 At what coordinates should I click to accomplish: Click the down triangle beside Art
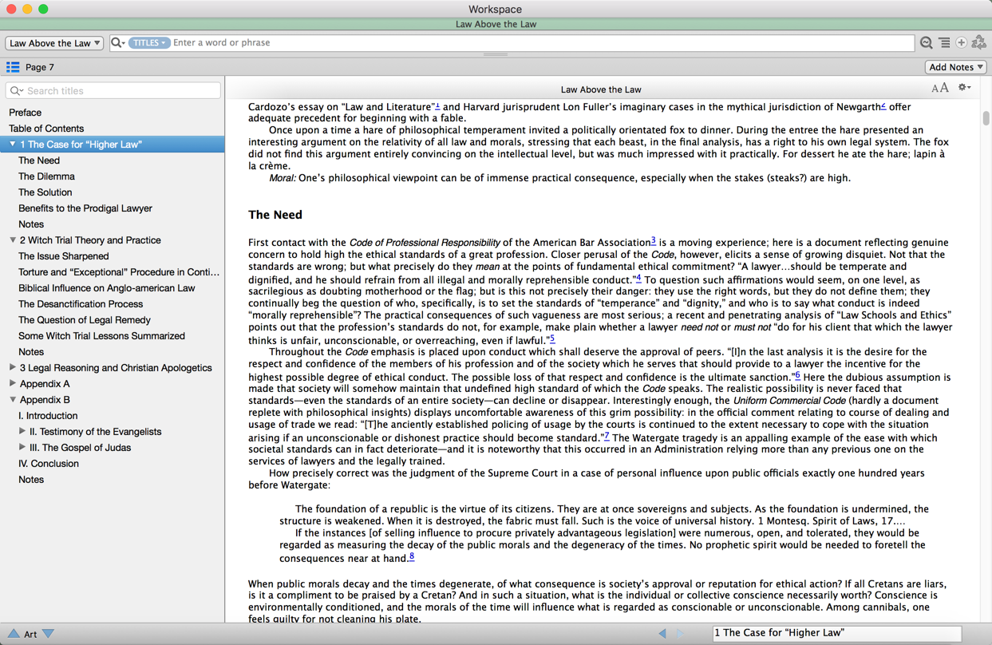tap(48, 634)
